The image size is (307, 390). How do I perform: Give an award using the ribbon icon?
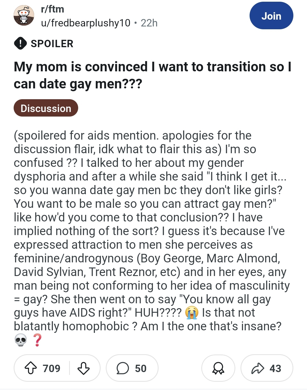pyautogui.click(x=218, y=368)
